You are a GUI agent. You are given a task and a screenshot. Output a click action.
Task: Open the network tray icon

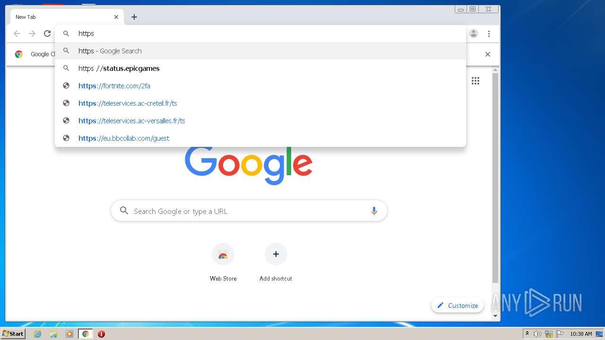point(549,334)
